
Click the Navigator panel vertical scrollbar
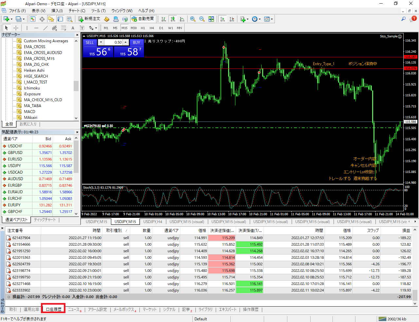(x=76, y=86)
